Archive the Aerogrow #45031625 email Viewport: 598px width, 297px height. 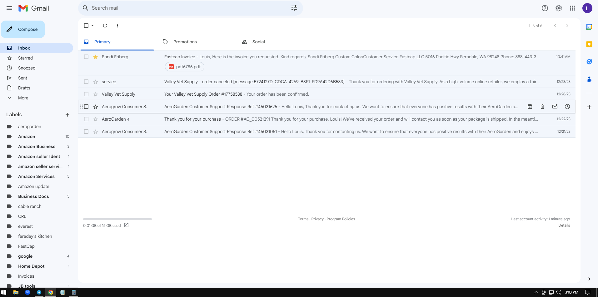coord(530,107)
